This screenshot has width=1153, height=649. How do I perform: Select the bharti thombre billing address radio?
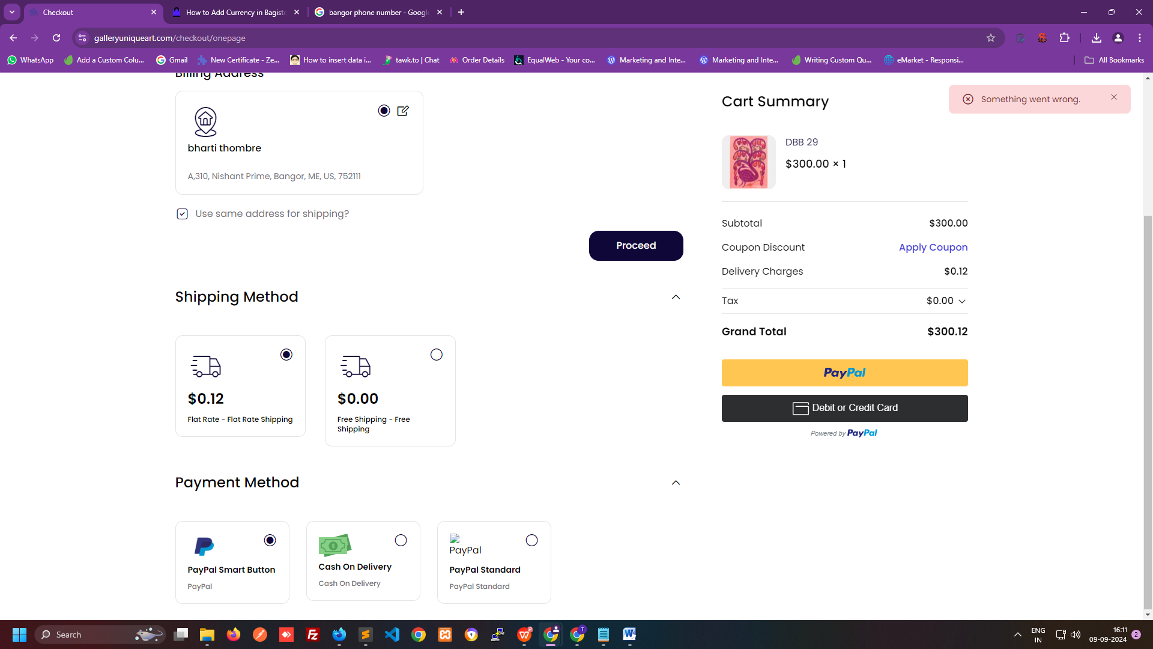tap(384, 111)
